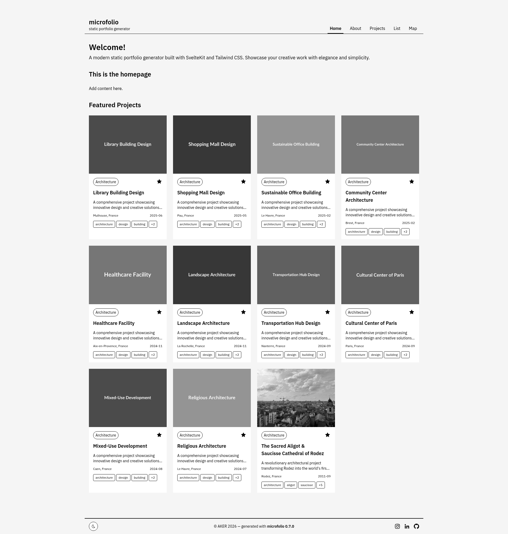Click star icon on Community Center Architecture card

412,182
